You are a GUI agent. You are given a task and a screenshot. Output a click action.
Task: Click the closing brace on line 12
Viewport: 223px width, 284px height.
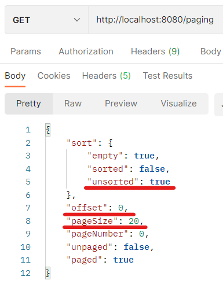pos(48,273)
